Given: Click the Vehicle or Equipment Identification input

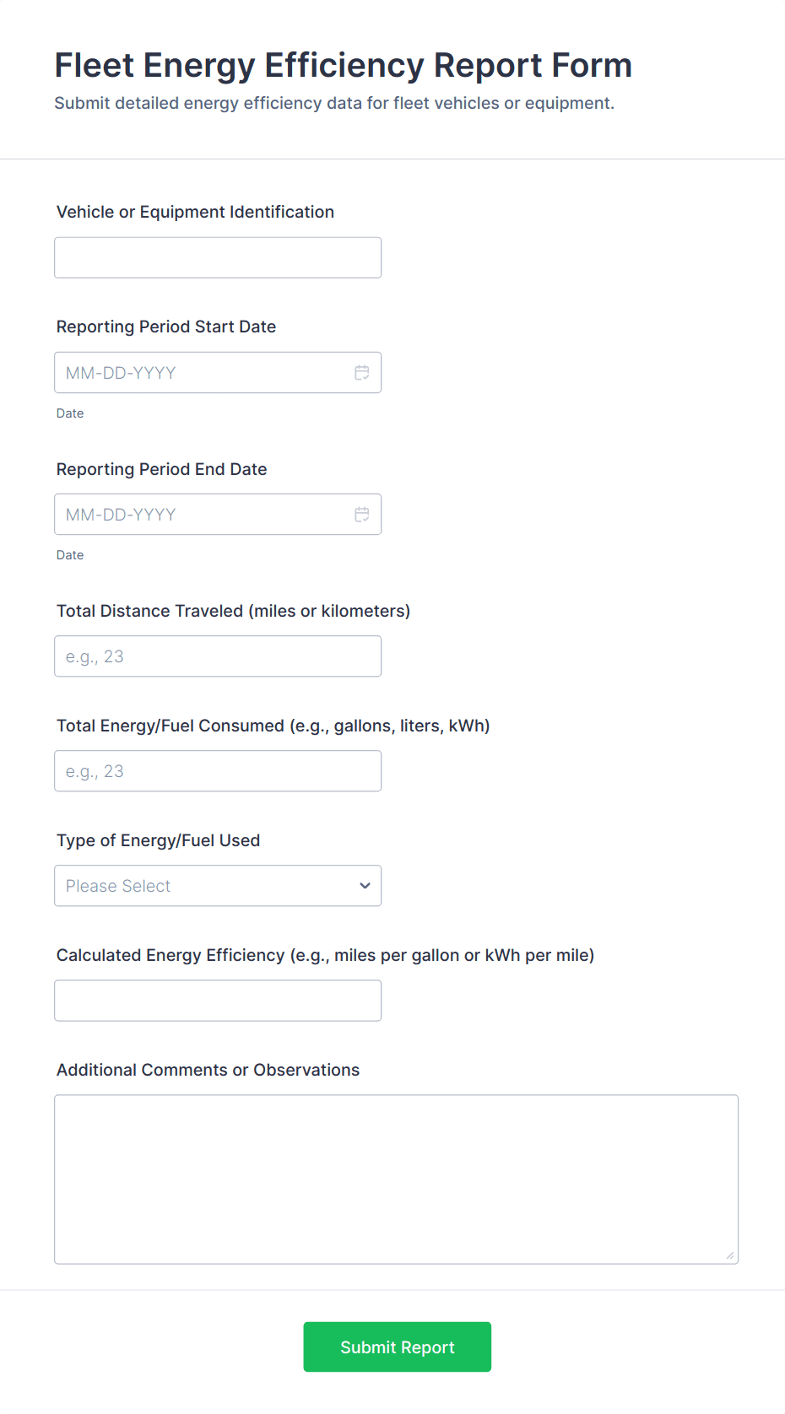Looking at the screenshot, I should [x=218, y=257].
